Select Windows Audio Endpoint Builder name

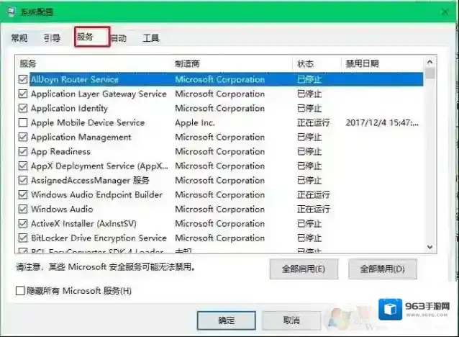[x=96, y=194]
